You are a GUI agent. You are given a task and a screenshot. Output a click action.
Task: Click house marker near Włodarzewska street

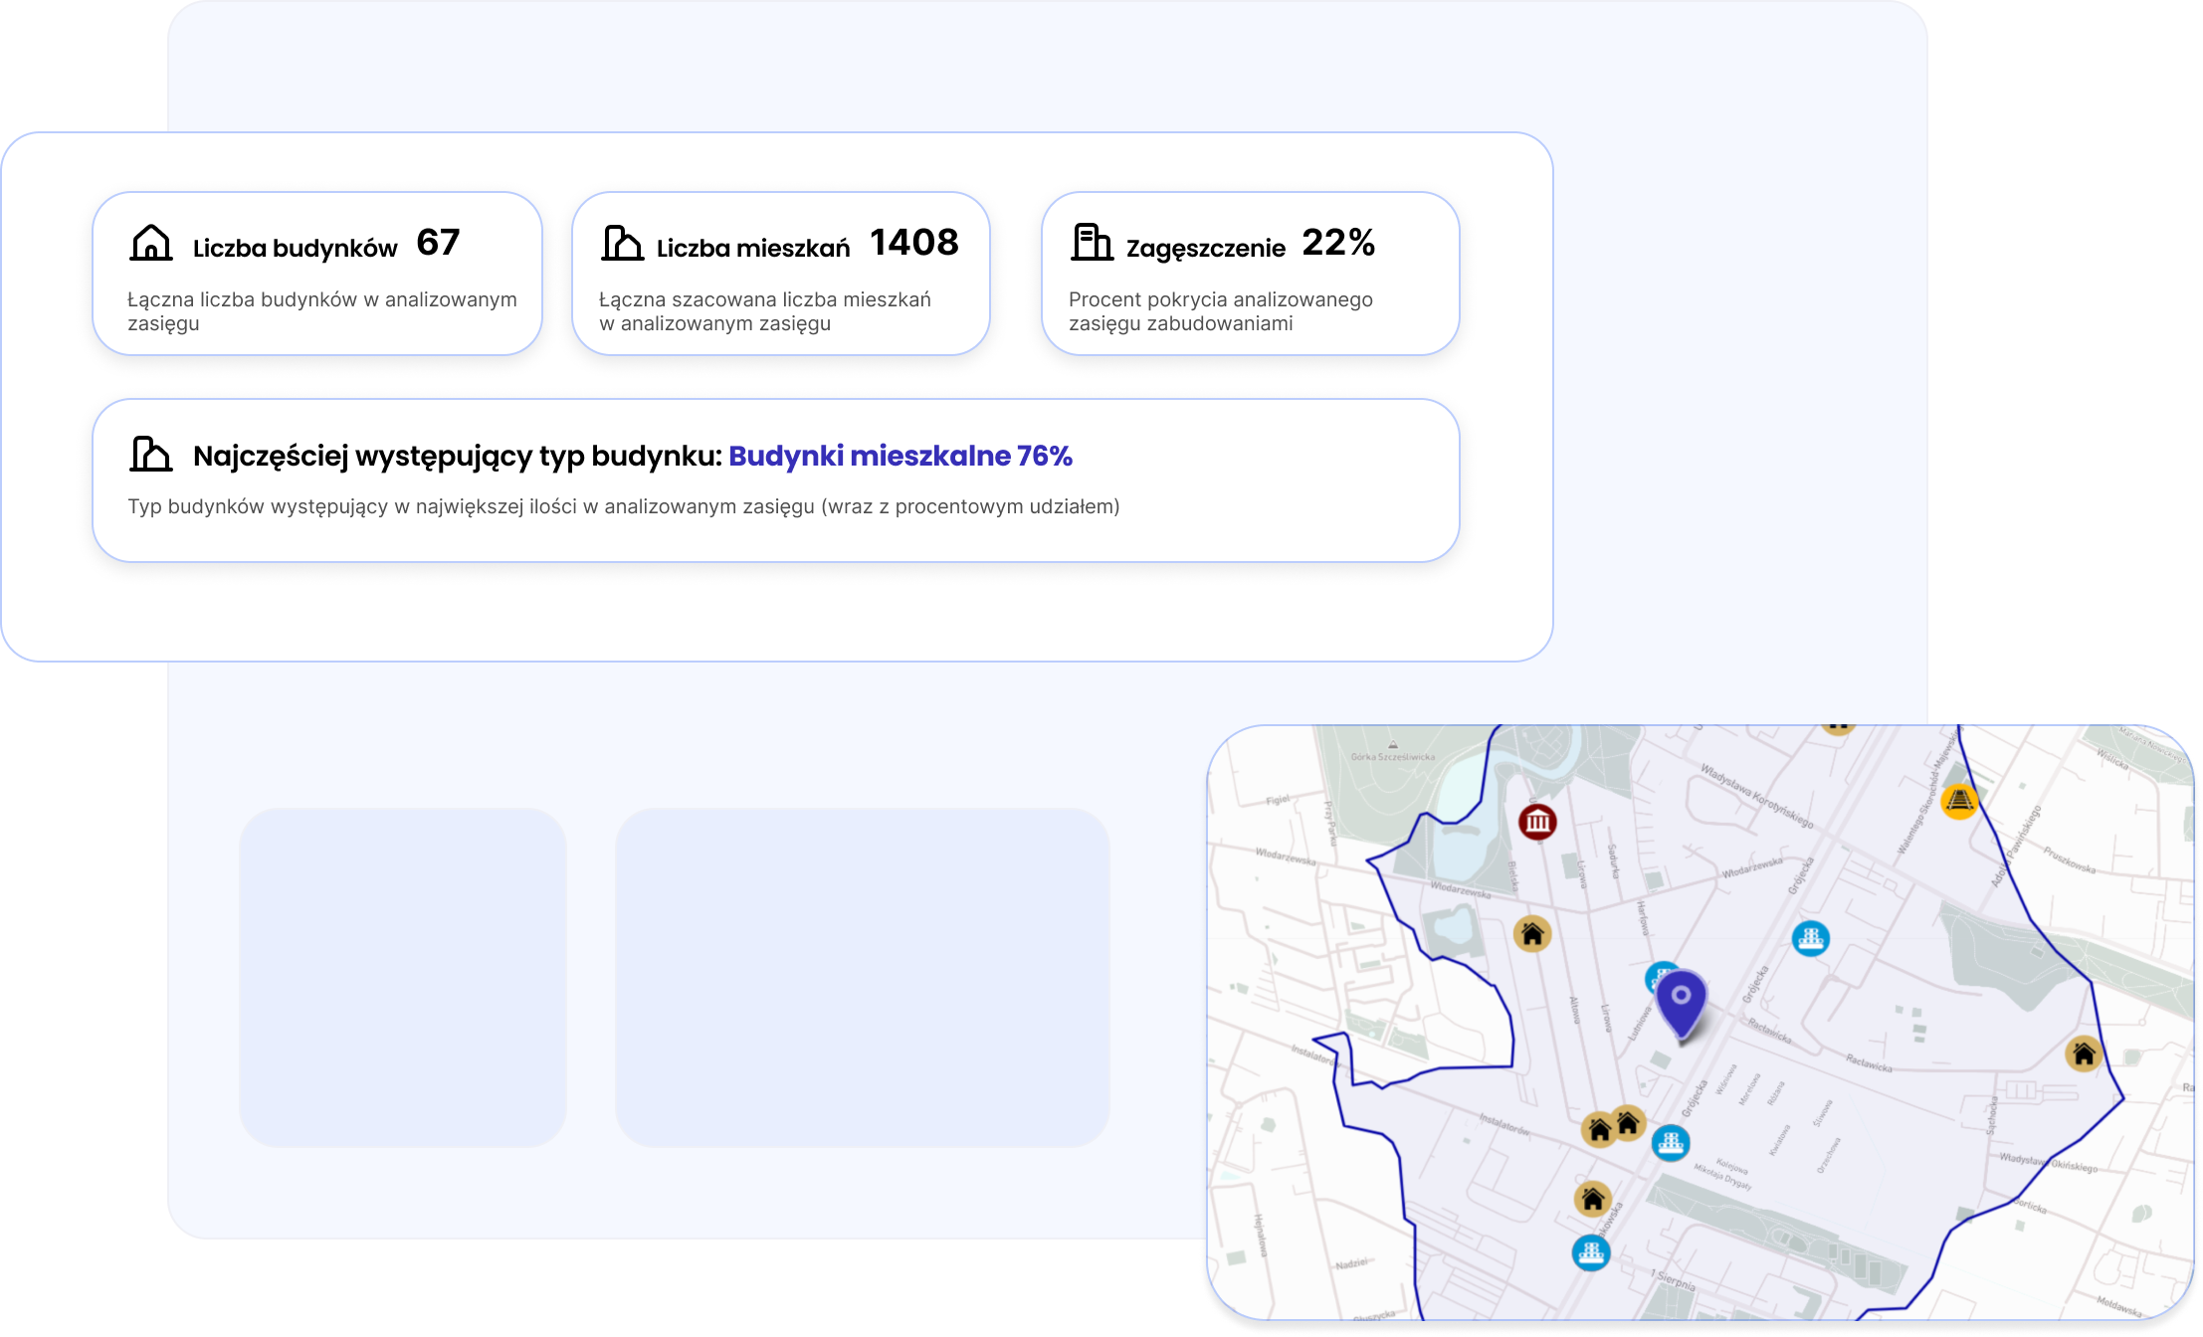click(x=1532, y=934)
